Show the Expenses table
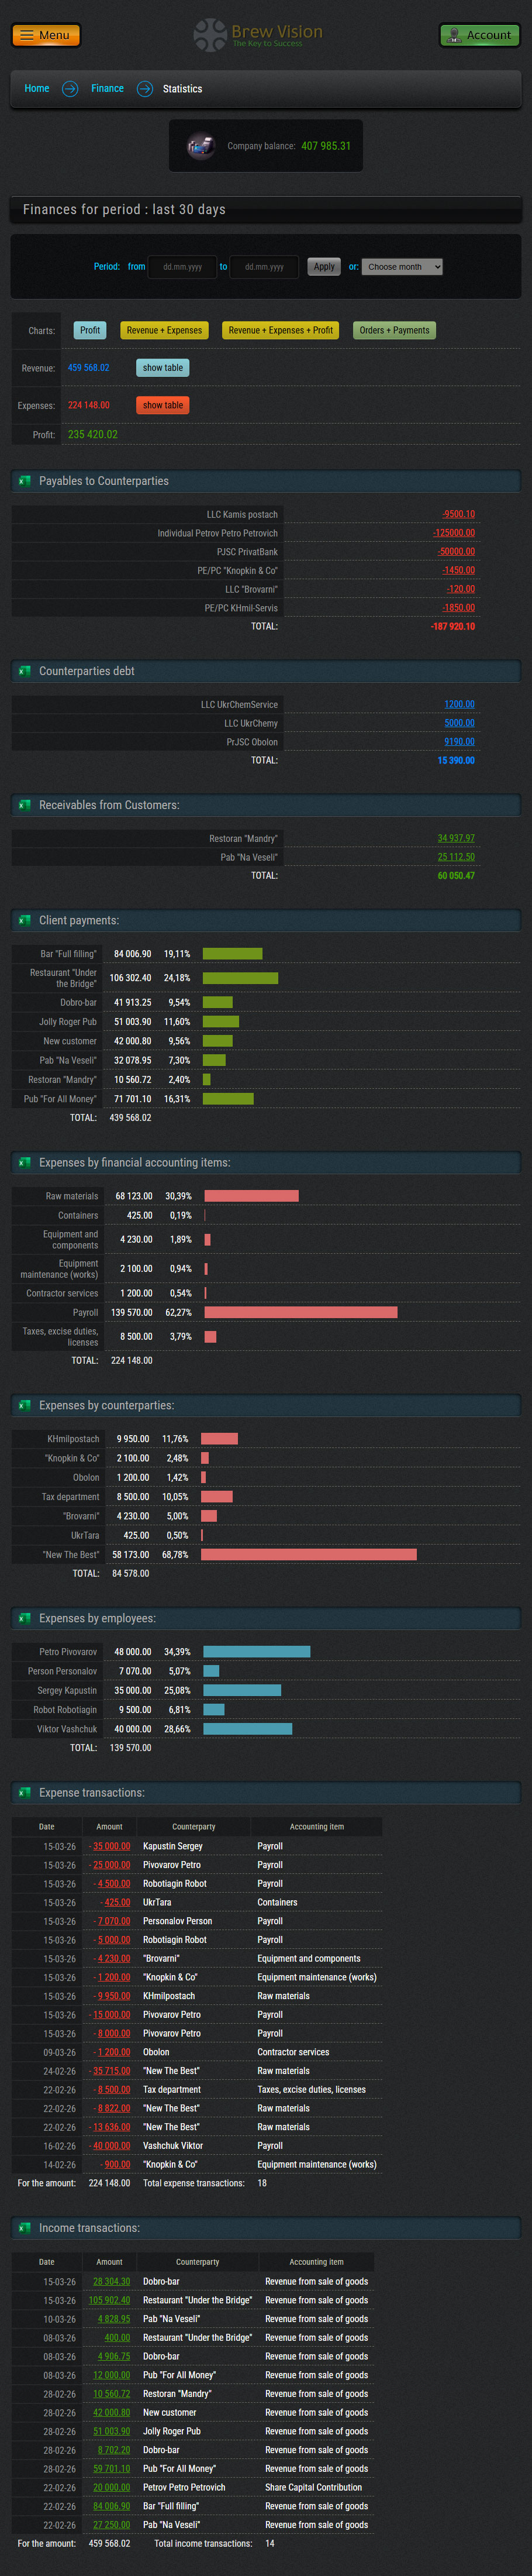This screenshot has height=2576, width=532. pyautogui.click(x=162, y=405)
